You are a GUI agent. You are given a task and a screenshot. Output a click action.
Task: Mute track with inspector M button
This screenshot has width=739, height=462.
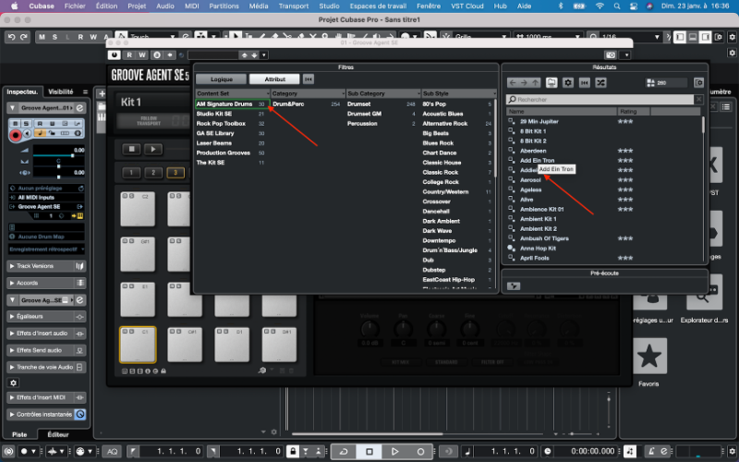click(15, 124)
